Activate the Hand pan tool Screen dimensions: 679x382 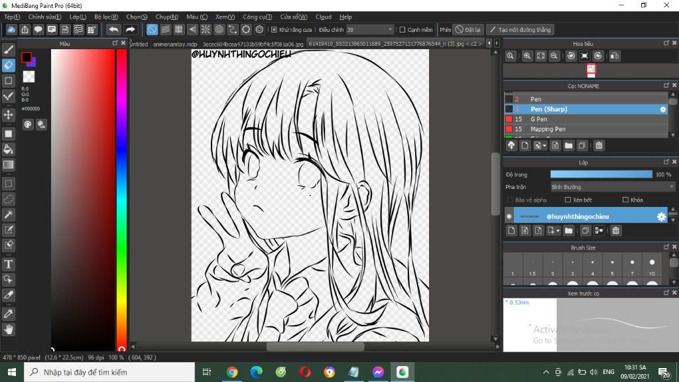pyautogui.click(x=8, y=330)
